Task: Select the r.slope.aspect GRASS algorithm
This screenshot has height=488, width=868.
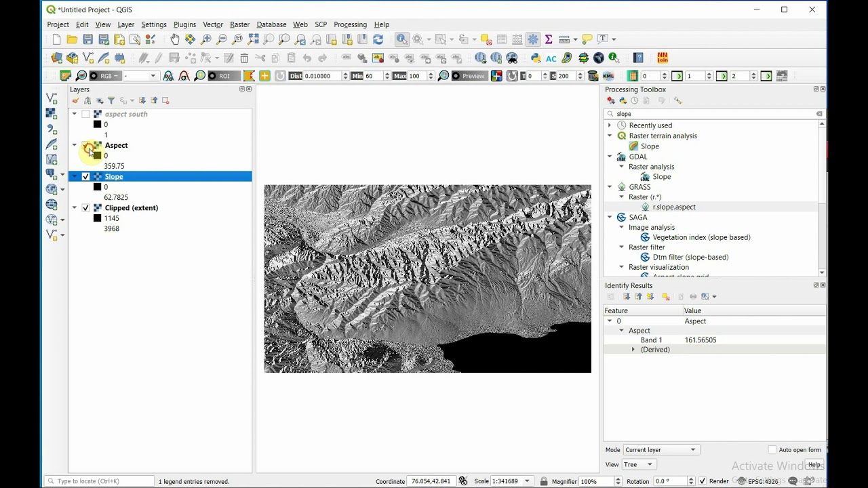Action: coord(674,207)
